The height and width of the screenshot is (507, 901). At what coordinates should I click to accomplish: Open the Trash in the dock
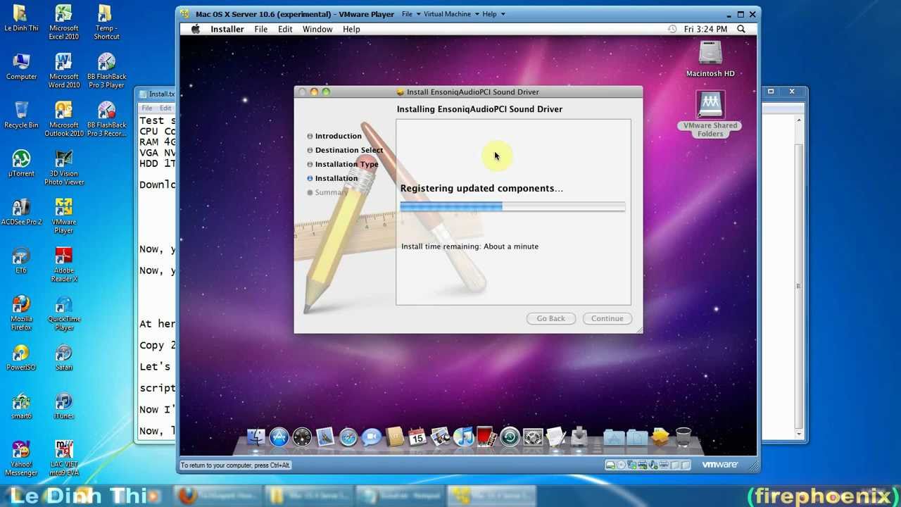(x=683, y=437)
